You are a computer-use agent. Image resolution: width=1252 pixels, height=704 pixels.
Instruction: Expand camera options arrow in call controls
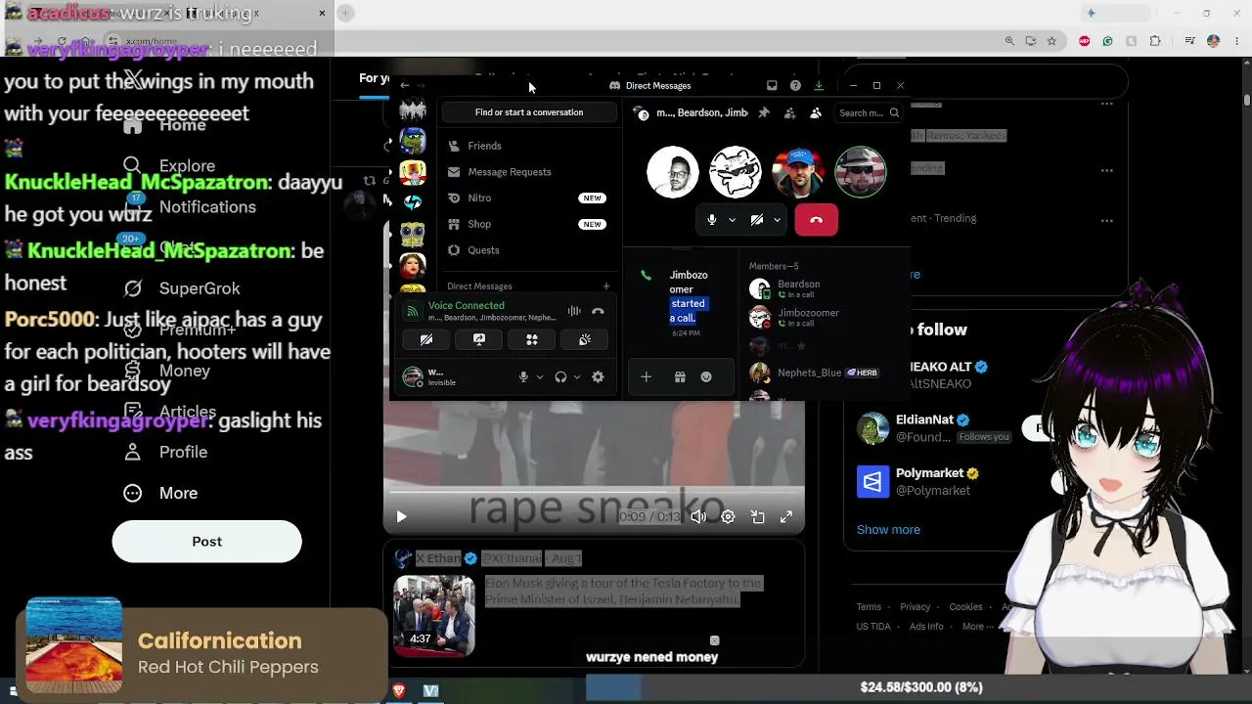pyautogui.click(x=777, y=220)
